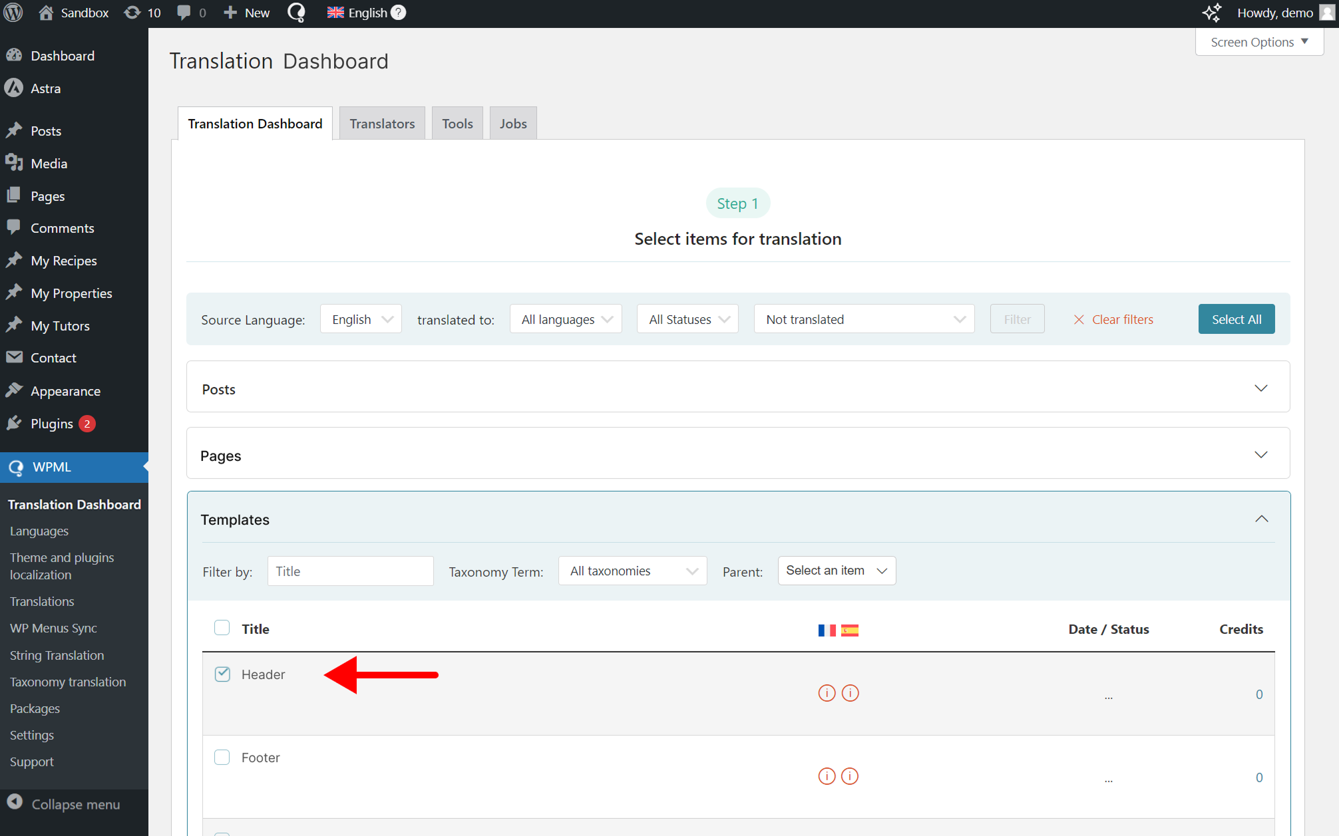Open All Statuses dropdown
This screenshot has height=836, width=1339.
687,319
